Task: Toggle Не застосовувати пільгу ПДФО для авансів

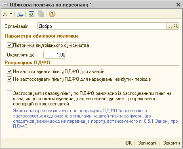Action: (x=9, y=71)
